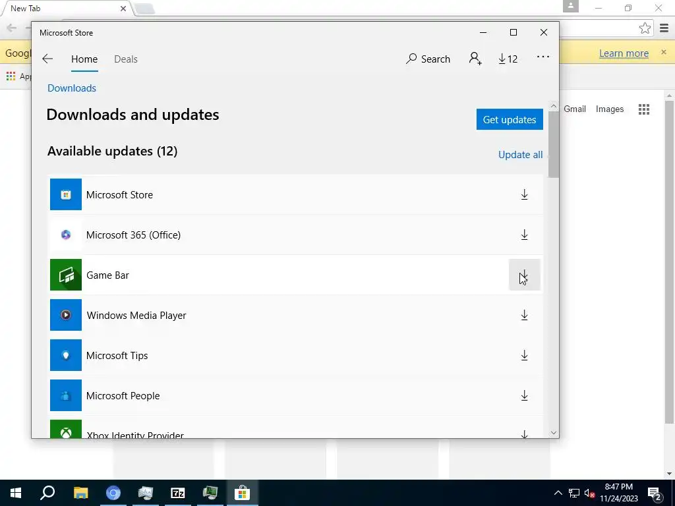The image size is (675, 506).
Task: Open File Explorer from the taskbar
Action: [80, 493]
